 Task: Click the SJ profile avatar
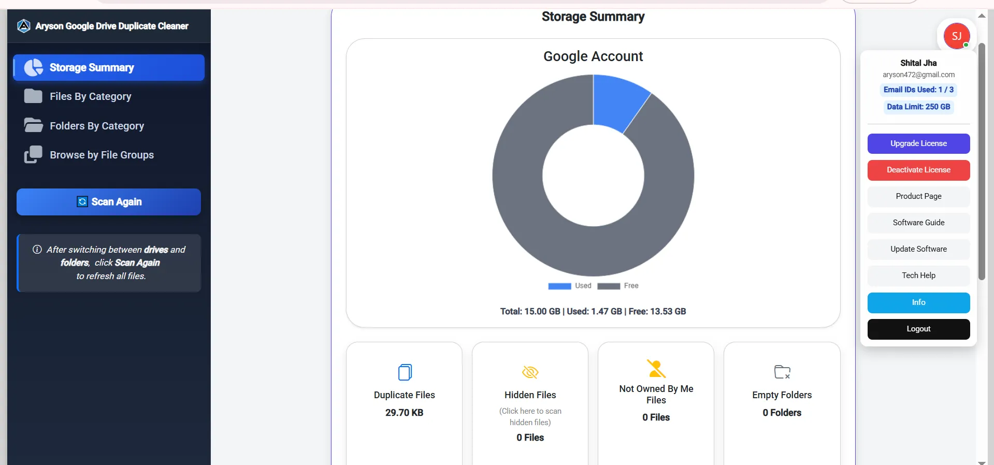pyautogui.click(x=956, y=36)
